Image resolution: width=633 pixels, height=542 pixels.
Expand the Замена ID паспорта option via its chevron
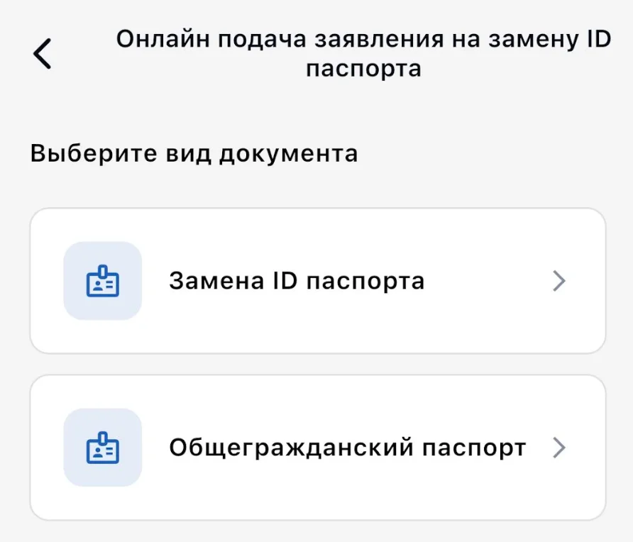pos(560,281)
